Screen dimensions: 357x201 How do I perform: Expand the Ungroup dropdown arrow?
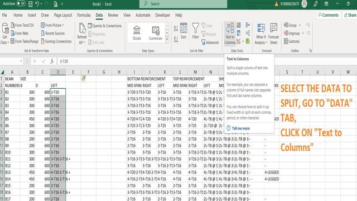pyautogui.click(x=303, y=33)
